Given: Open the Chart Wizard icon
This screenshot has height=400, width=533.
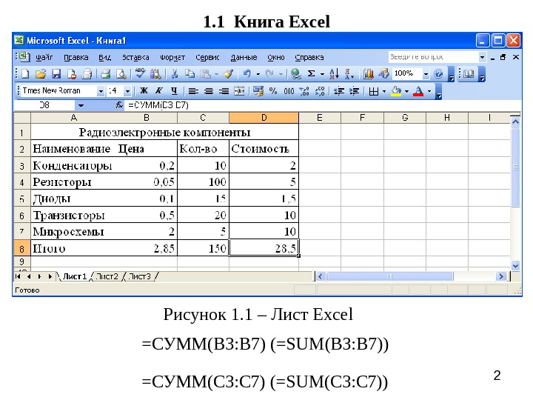Looking at the screenshot, I should (369, 74).
